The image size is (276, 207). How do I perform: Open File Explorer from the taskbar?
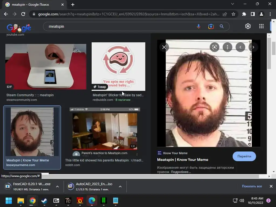[20, 201]
